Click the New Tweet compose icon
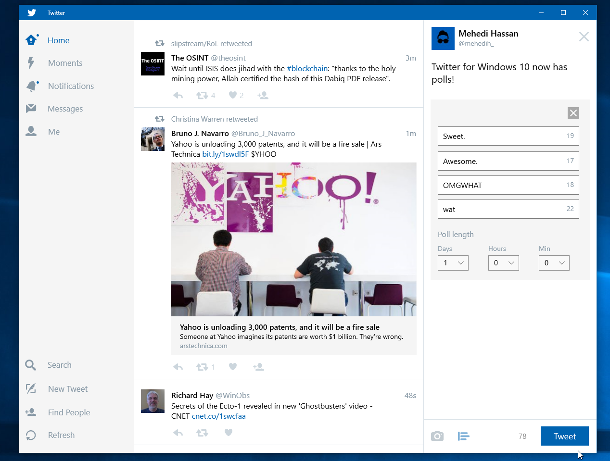 31,388
